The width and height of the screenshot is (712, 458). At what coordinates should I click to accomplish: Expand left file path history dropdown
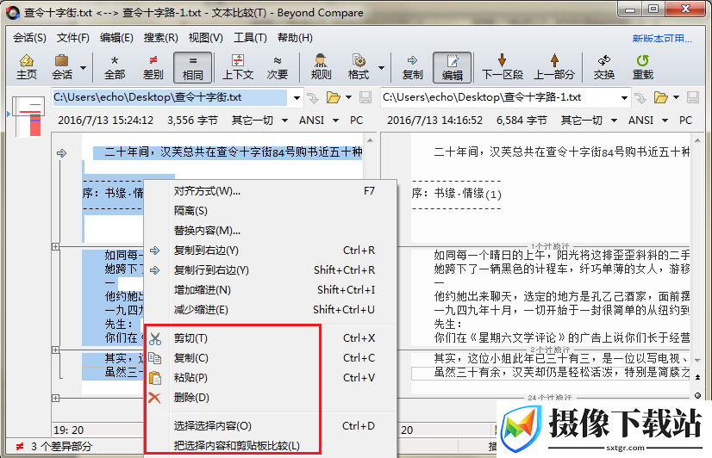[x=296, y=97]
